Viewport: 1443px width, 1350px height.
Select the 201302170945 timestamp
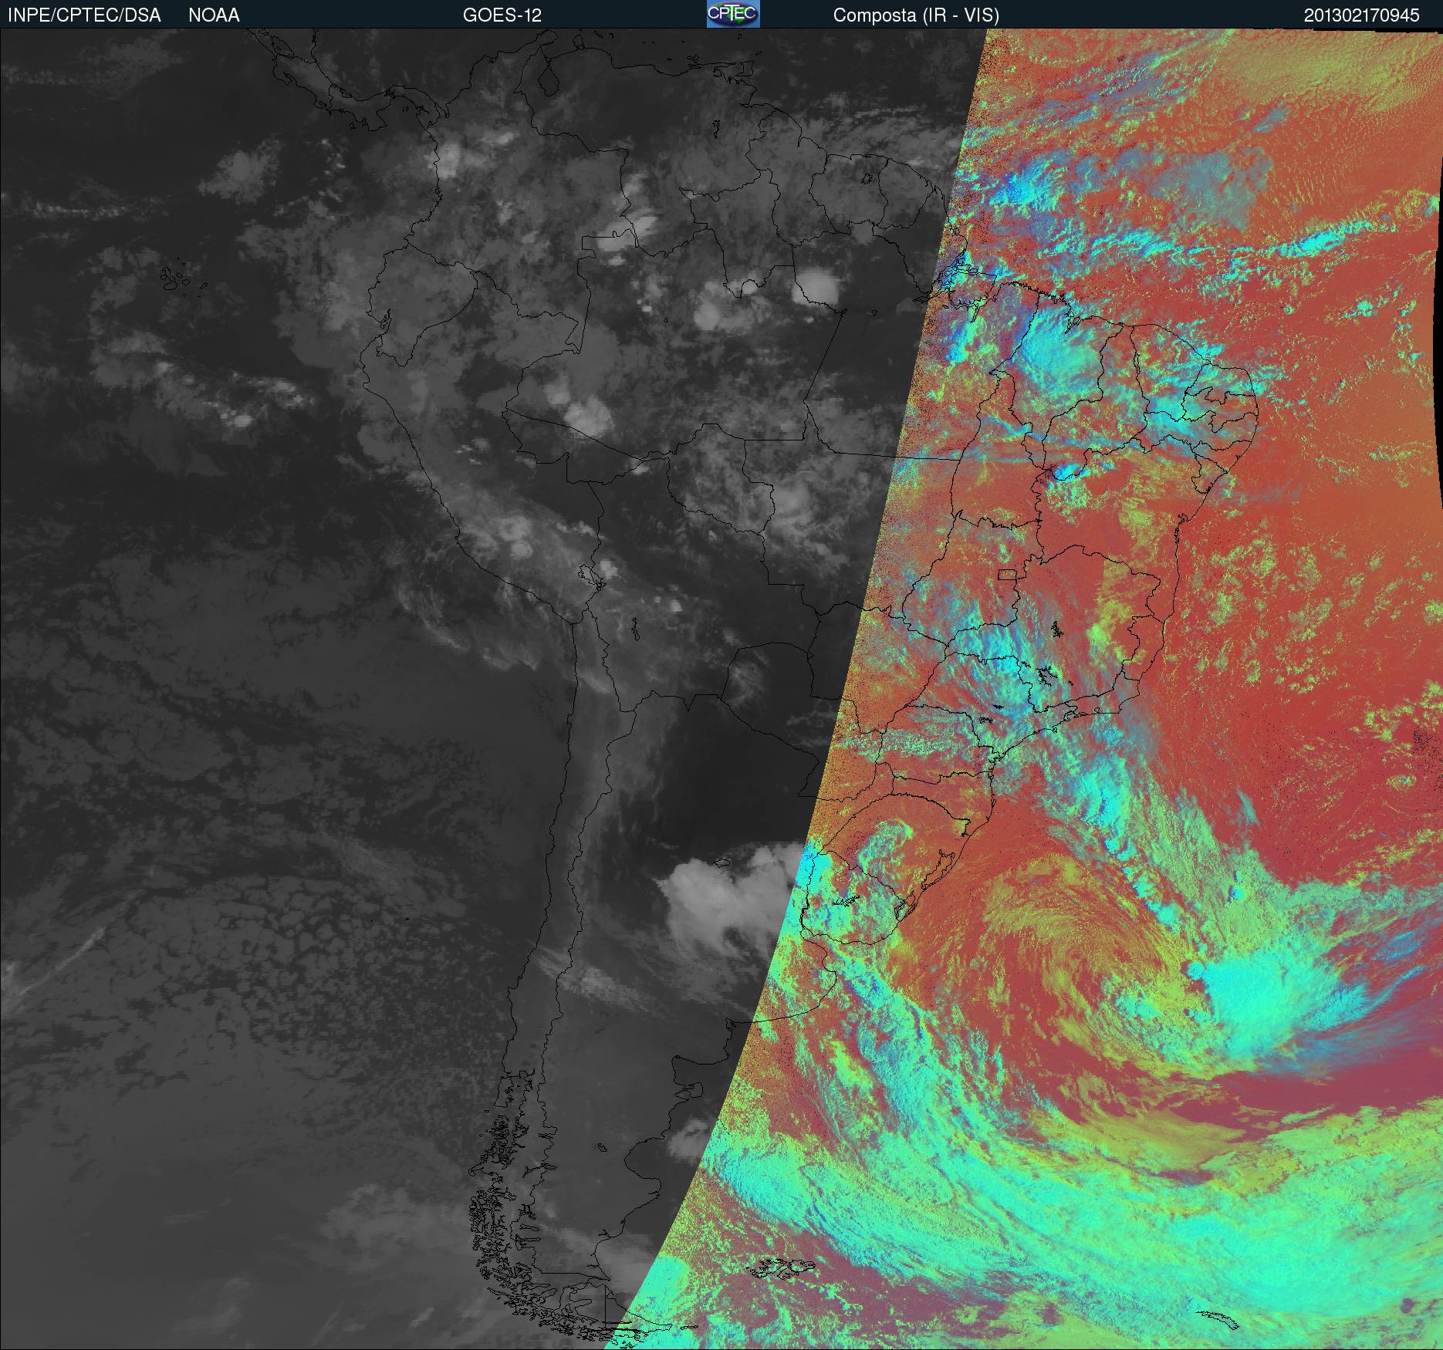tap(1361, 15)
